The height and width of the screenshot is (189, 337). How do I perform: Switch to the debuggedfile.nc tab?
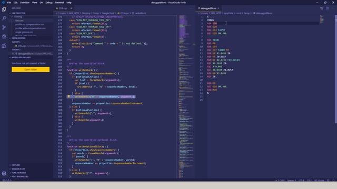coord(207,8)
